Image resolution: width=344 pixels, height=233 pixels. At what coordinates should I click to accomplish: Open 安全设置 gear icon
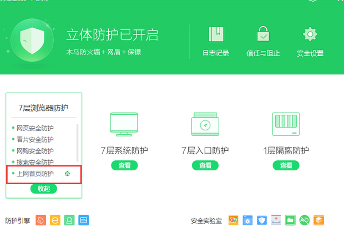tap(310, 34)
